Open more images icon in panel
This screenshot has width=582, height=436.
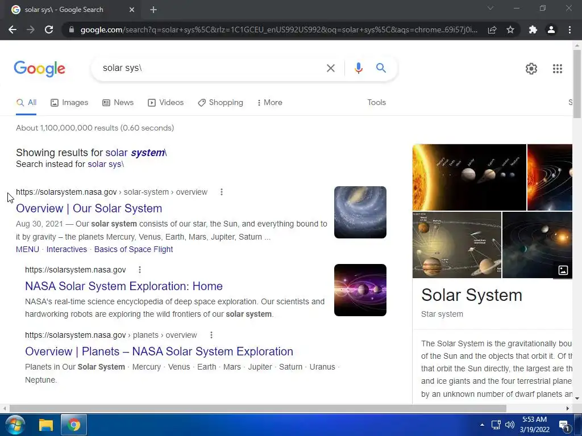563,270
